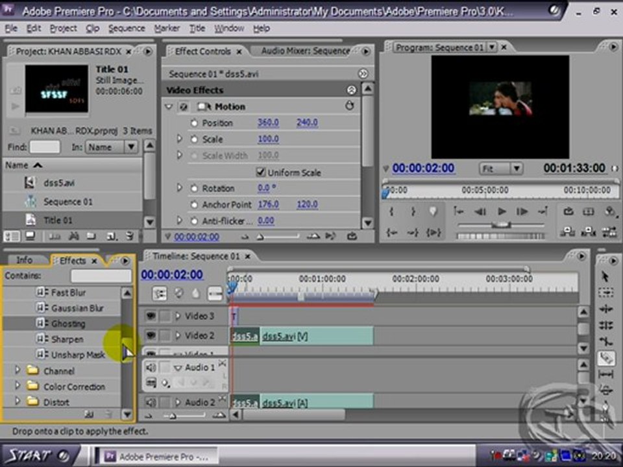This screenshot has width=623, height=467.
Task: Open the Marker menu
Action: [x=167, y=28]
